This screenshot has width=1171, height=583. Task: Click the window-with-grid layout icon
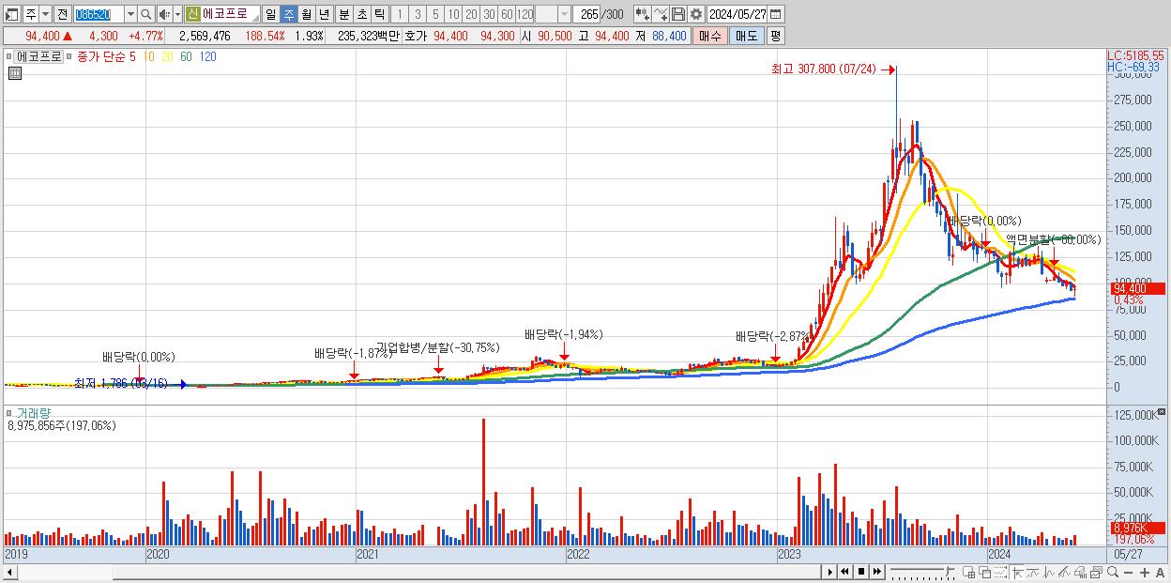tap(969, 573)
